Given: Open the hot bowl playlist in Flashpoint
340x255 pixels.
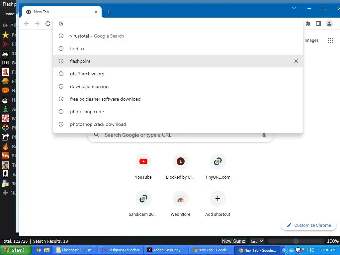Looking at the screenshot, I should click(x=5, y=100).
